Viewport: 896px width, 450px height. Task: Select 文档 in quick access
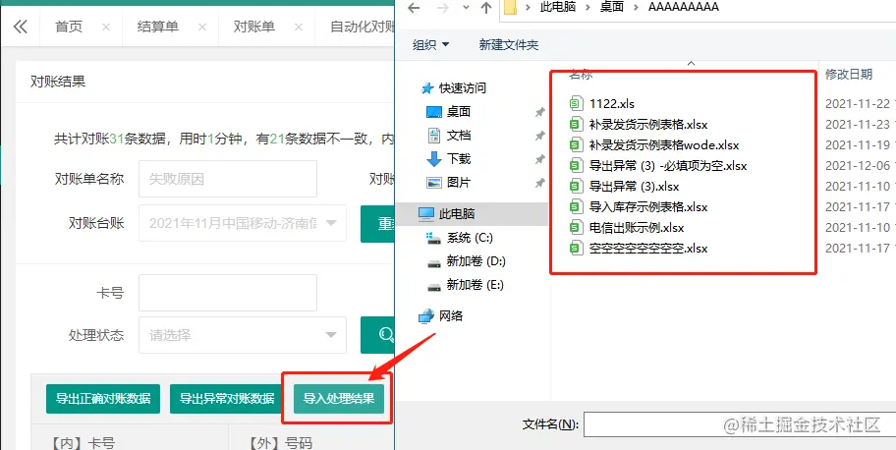click(x=459, y=136)
